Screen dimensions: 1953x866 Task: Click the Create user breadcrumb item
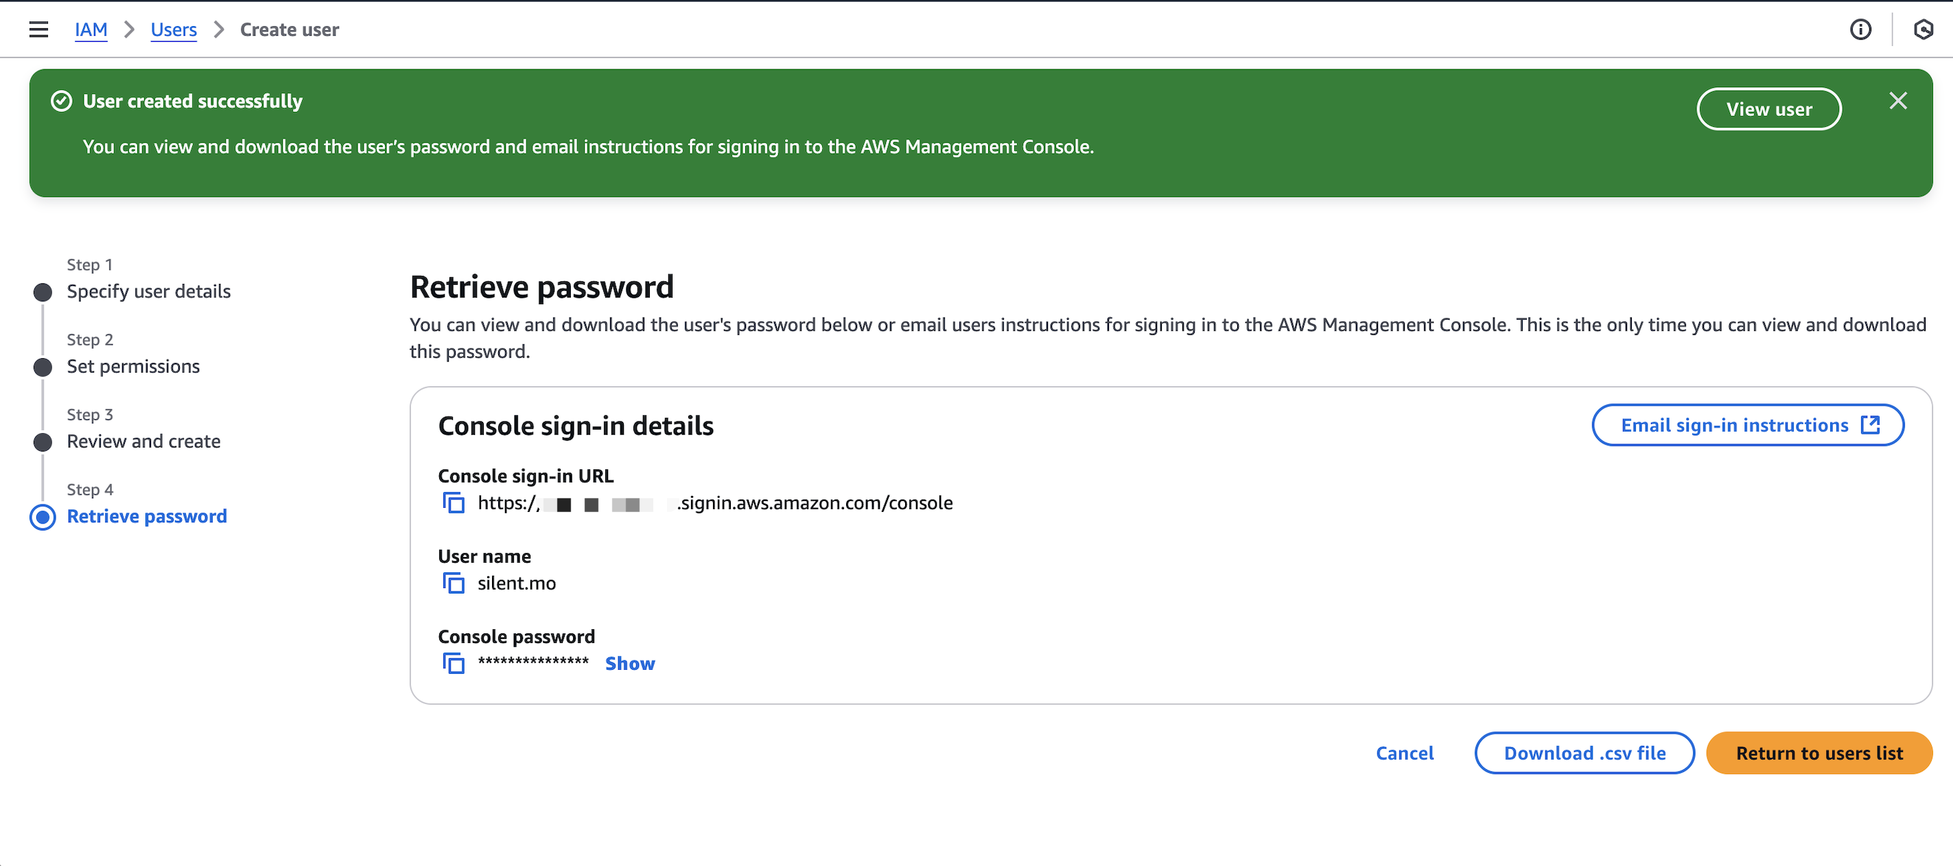[x=289, y=30]
